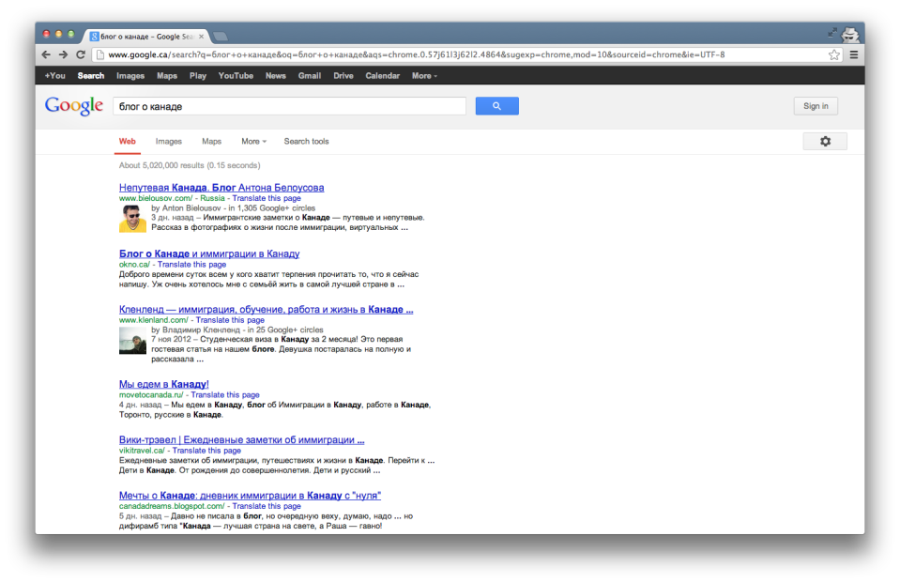Image resolution: width=900 pixels, height=583 pixels.
Task: Close the Google Search tab
Action: [202, 37]
